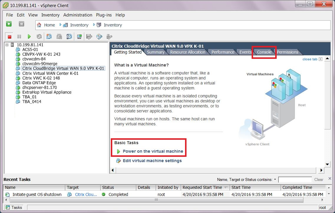The image size is (335, 213).
Task: Open the breadcrumb arrow before second Inventory
Action: (94, 25)
